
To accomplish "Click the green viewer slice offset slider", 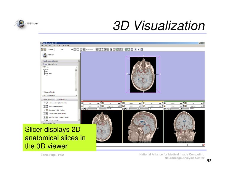I will pyautogui.click(x=180, y=109).
